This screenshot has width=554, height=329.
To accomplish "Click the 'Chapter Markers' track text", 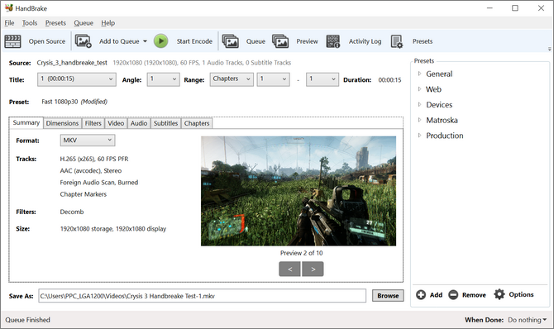I will [x=83, y=194].
